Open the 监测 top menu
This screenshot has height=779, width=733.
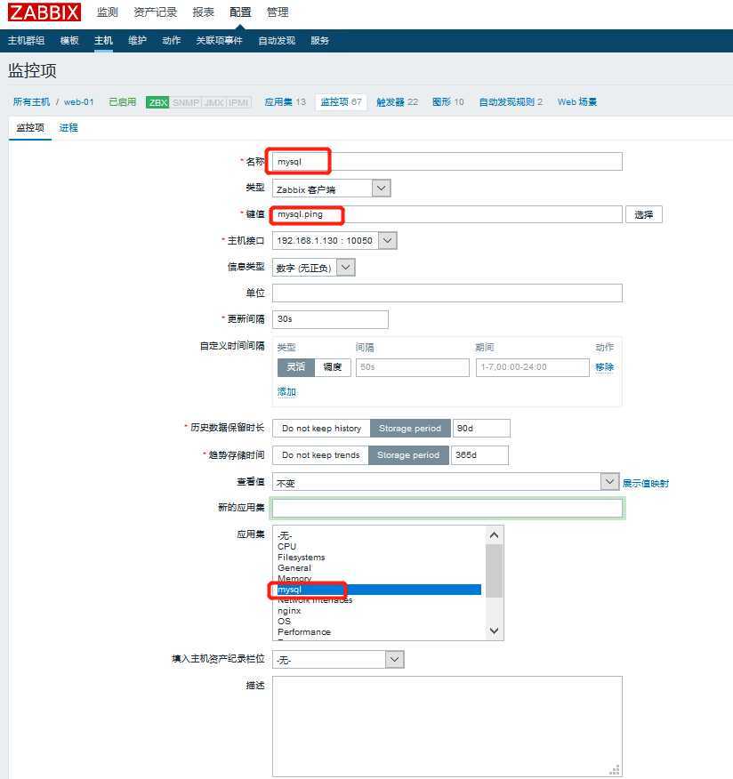click(108, 12)
